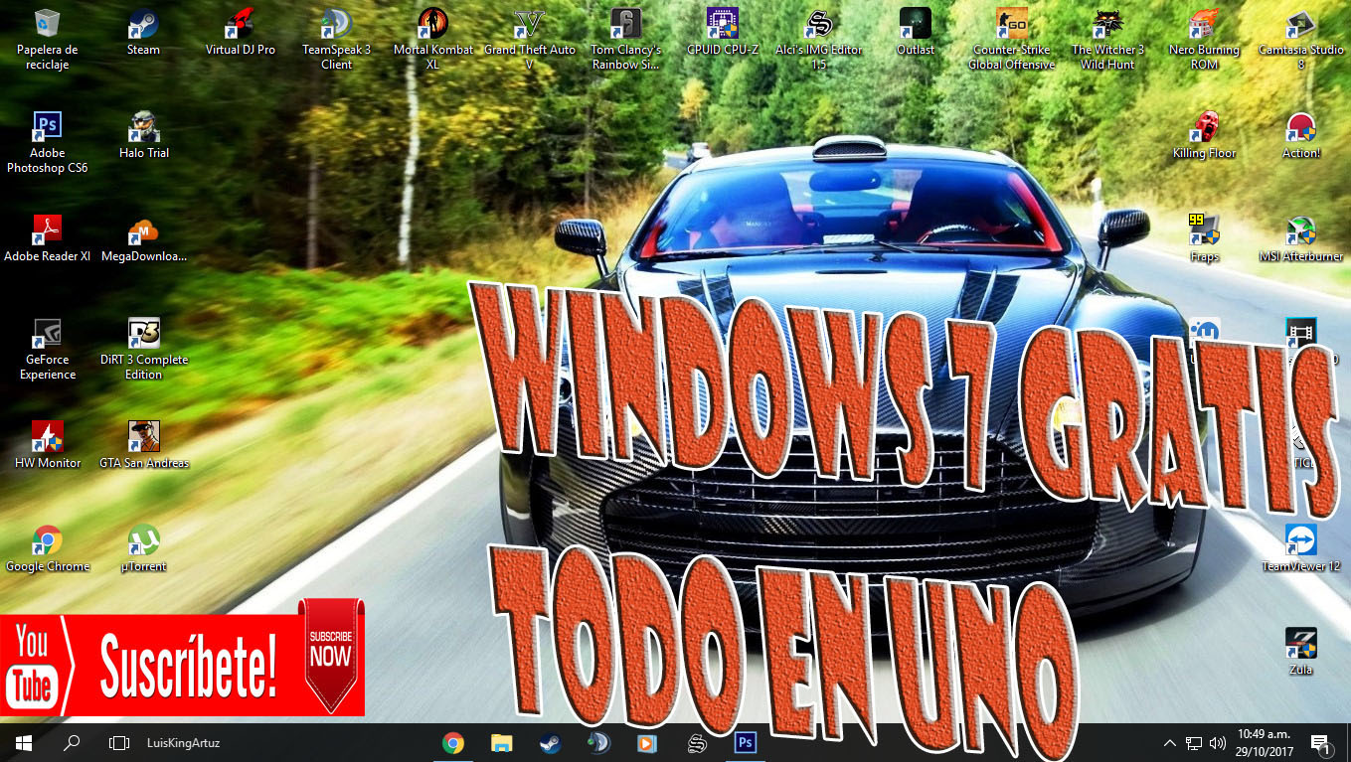The height and width of the screenshot is (762, 1351).
Task: Click the Steam icon on the taskbar
Action: pos(549,743)
